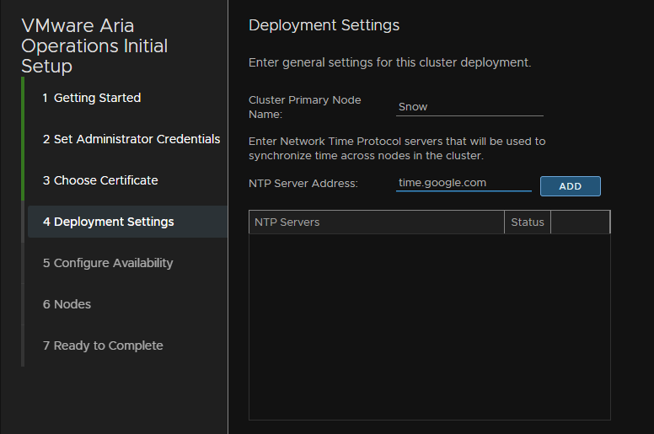Click the NTP Server Address label

(303, 184)
